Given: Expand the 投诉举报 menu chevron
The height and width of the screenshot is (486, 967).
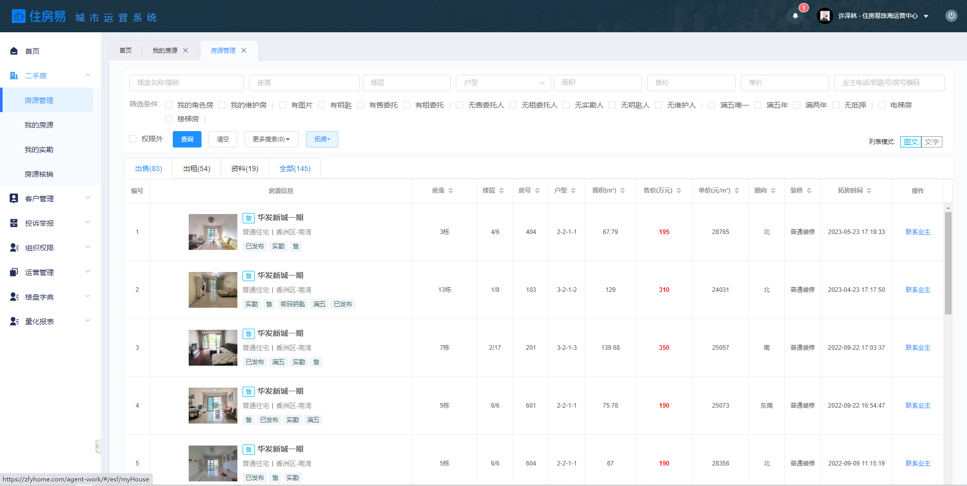Looking at the screenshot, I should tap(88, 222).
